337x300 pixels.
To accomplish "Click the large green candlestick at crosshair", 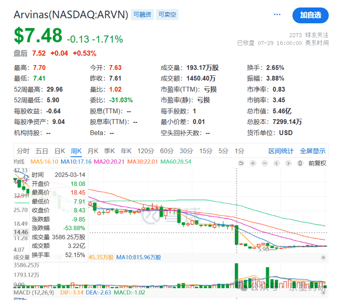I will [236, 235].
